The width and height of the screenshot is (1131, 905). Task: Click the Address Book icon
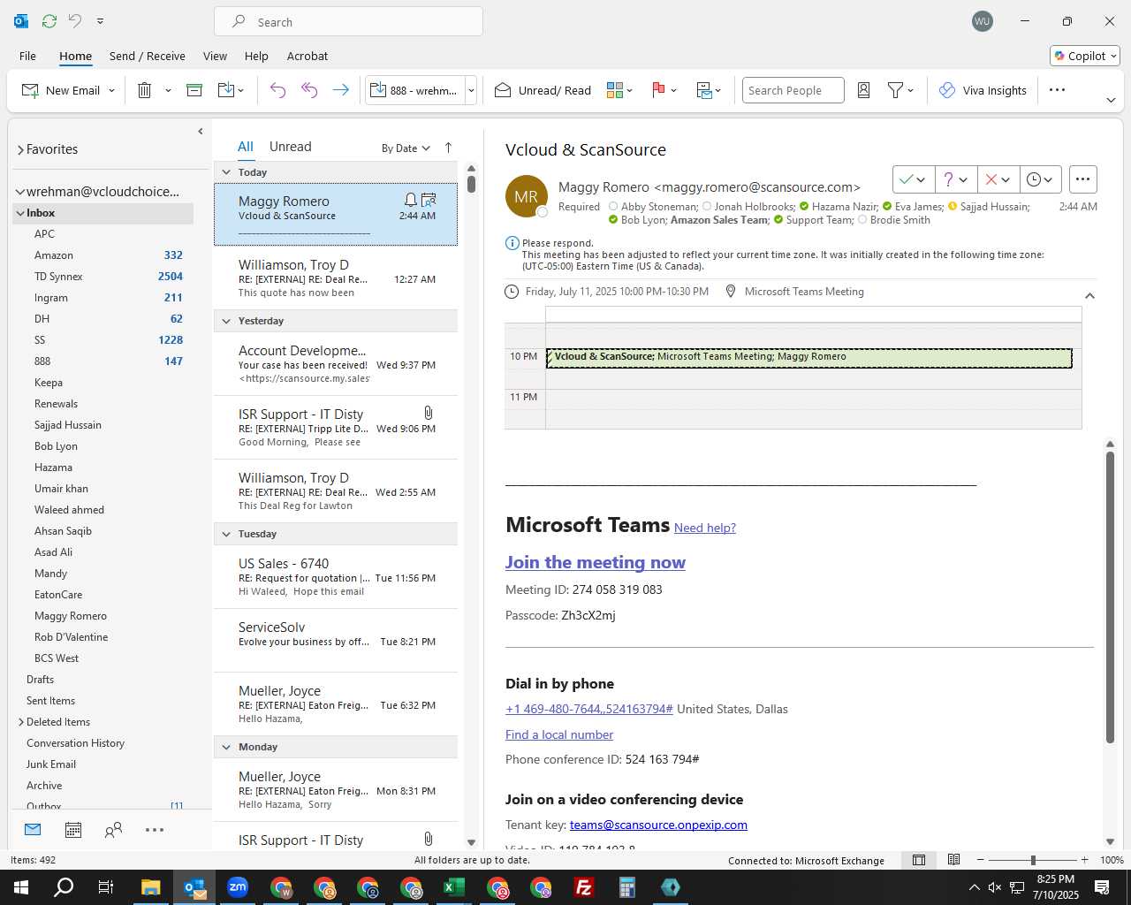[864, 90]
